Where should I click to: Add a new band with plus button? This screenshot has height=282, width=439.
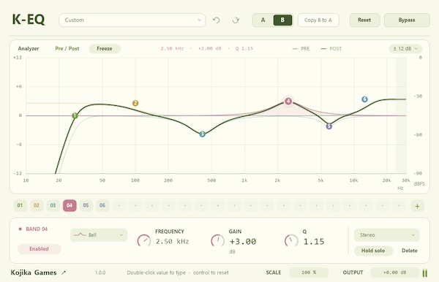418,206
